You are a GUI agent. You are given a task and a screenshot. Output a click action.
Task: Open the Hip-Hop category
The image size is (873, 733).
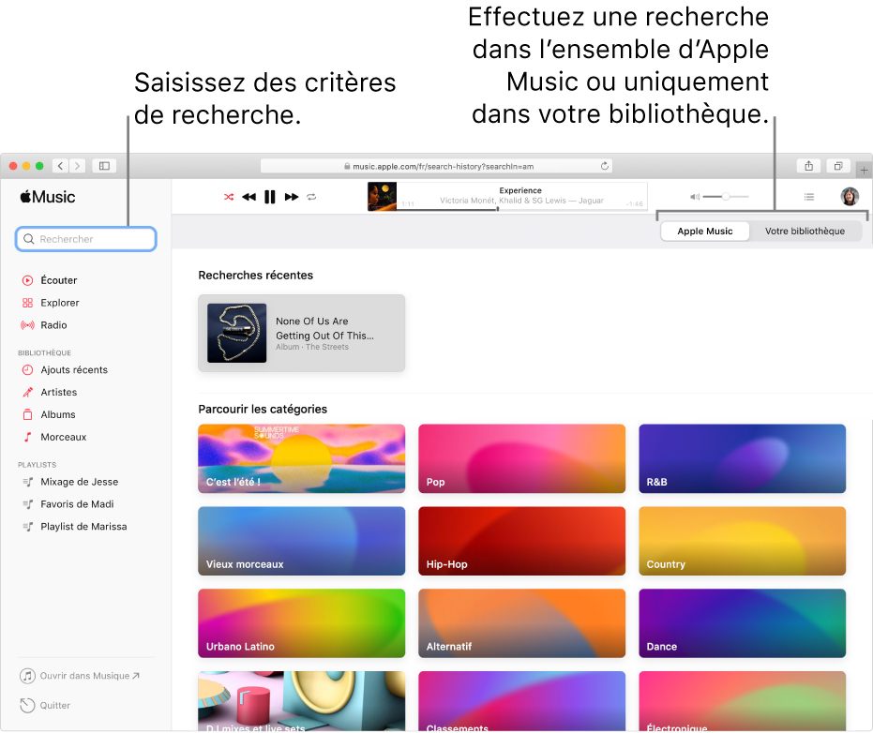pos(521,541)
